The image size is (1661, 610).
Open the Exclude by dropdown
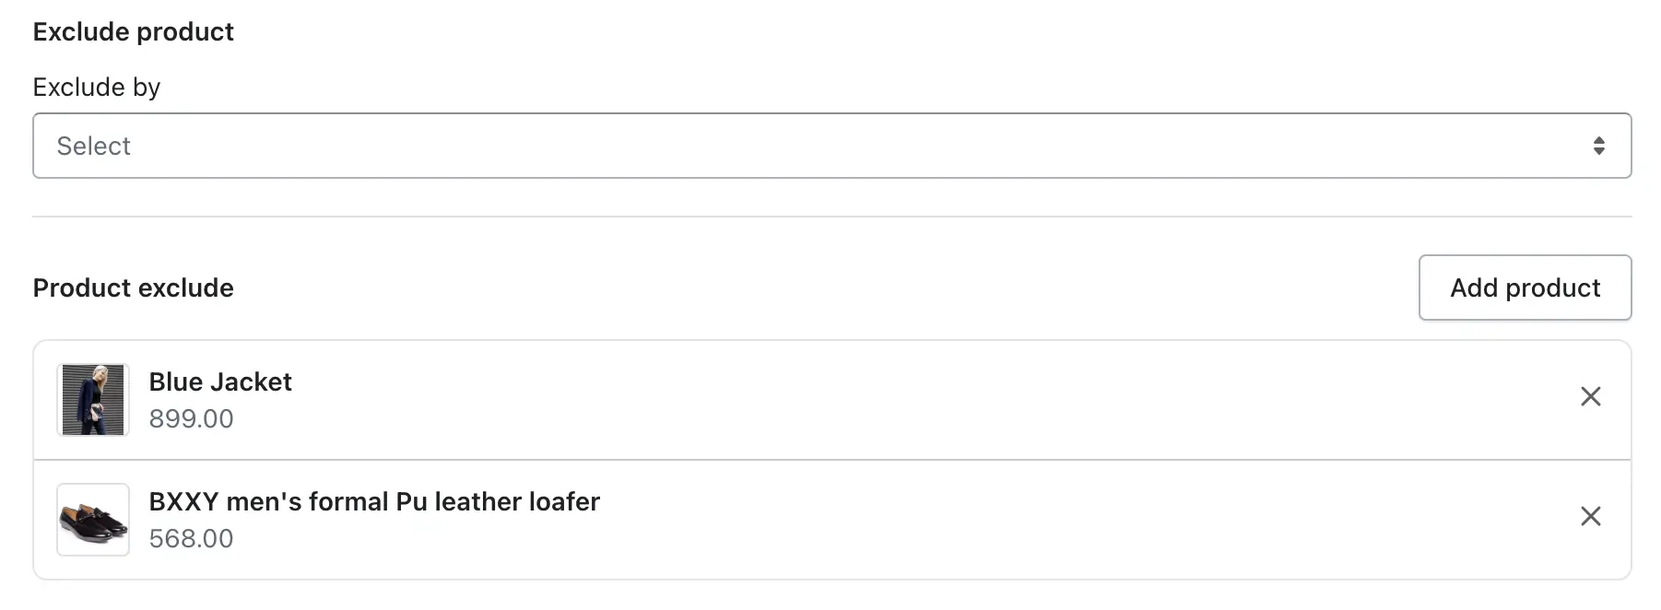(x=831, y=146)
